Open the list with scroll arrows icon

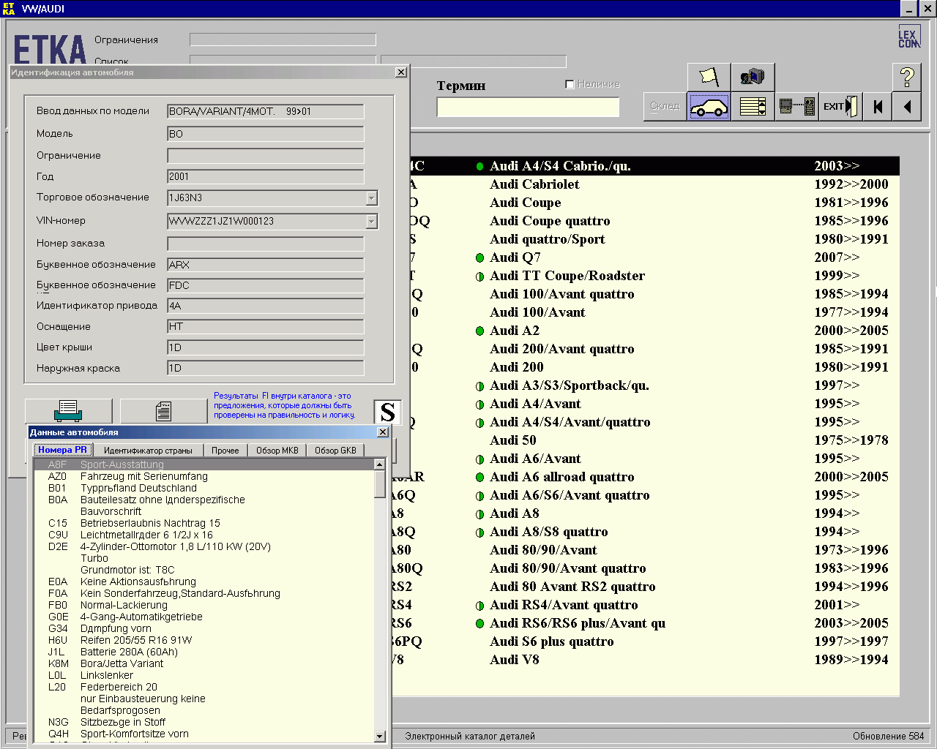coord(753,107)
